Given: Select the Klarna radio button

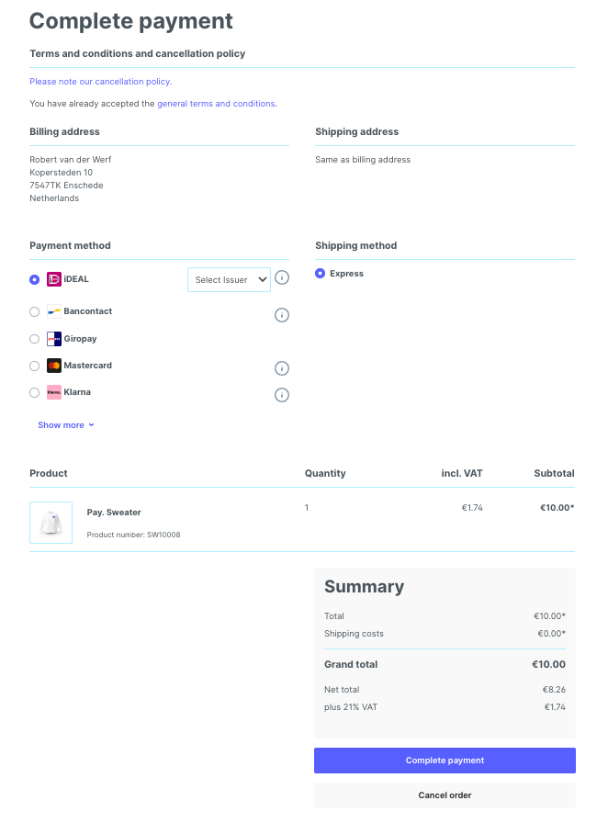Looking at the screenshot, I should pyautogui.click(x=35, y=392).
